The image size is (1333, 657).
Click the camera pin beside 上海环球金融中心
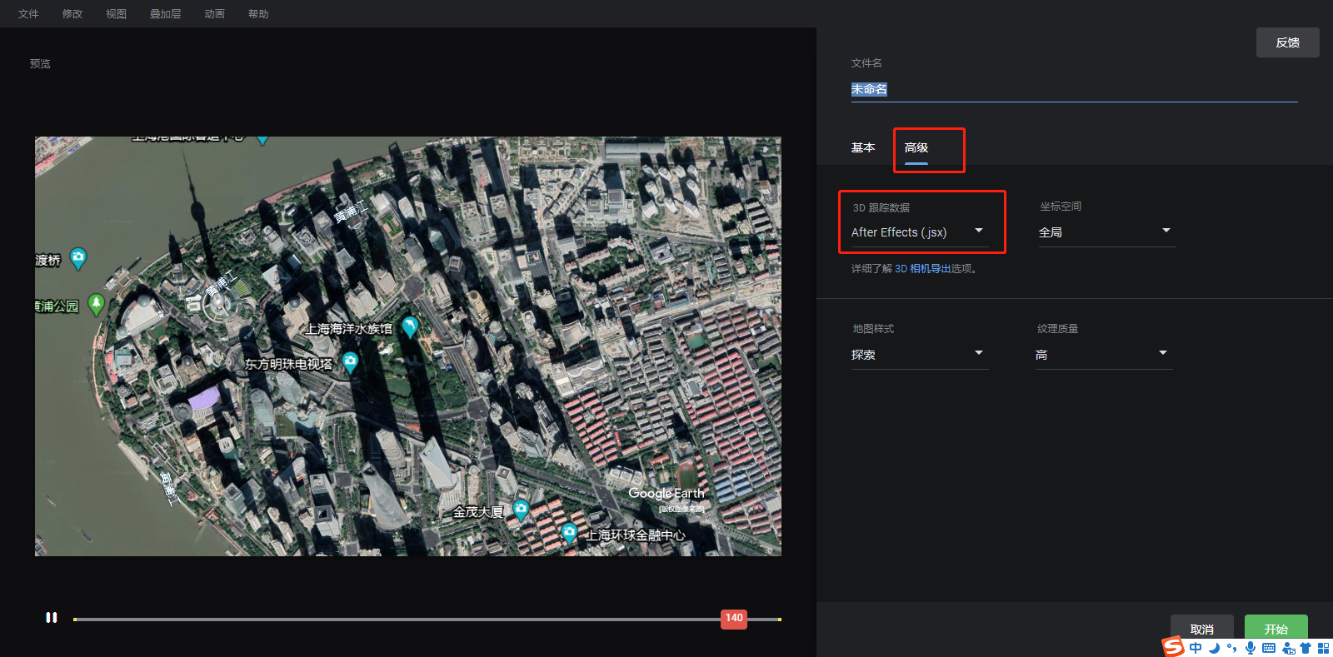[569, 533]
